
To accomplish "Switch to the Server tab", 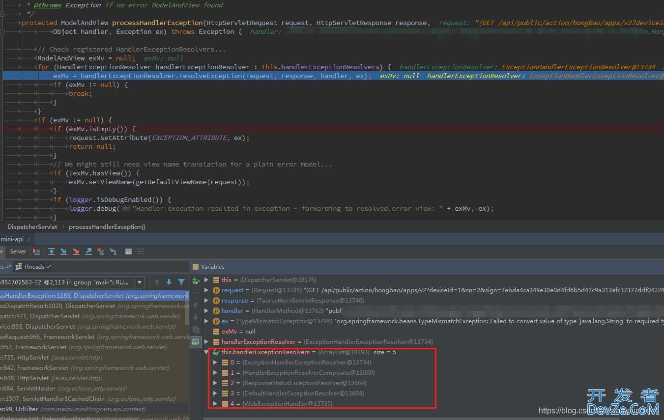I will click(18, 252).
